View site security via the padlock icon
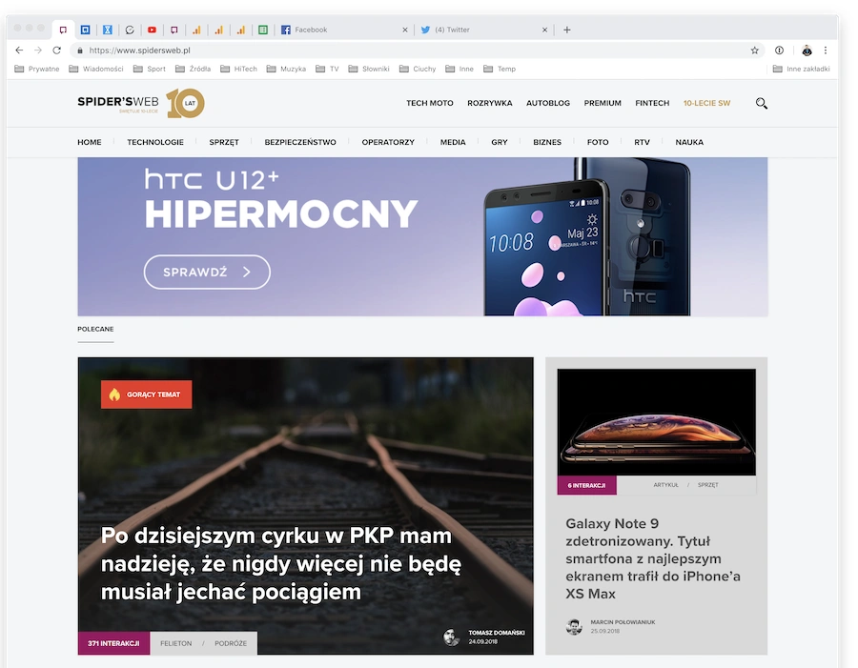858x668 pixels. [80, 51]
